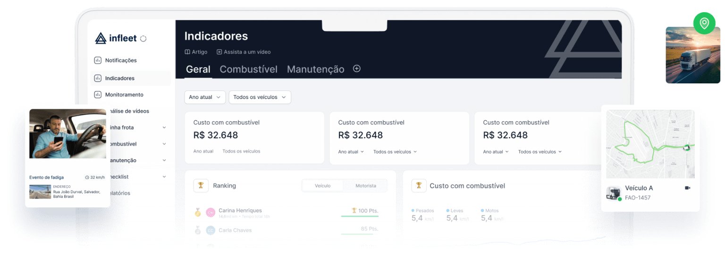Click the Custo com combustível trophy icon
This screenshot has height=254, width=725.
click(419, 186)
